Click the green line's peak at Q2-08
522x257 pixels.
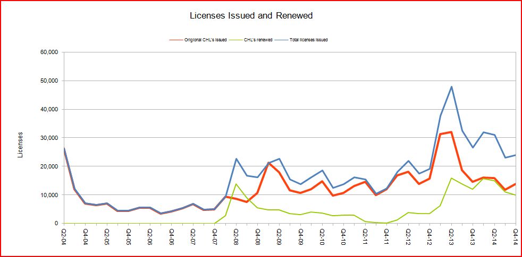click(236, 184)
